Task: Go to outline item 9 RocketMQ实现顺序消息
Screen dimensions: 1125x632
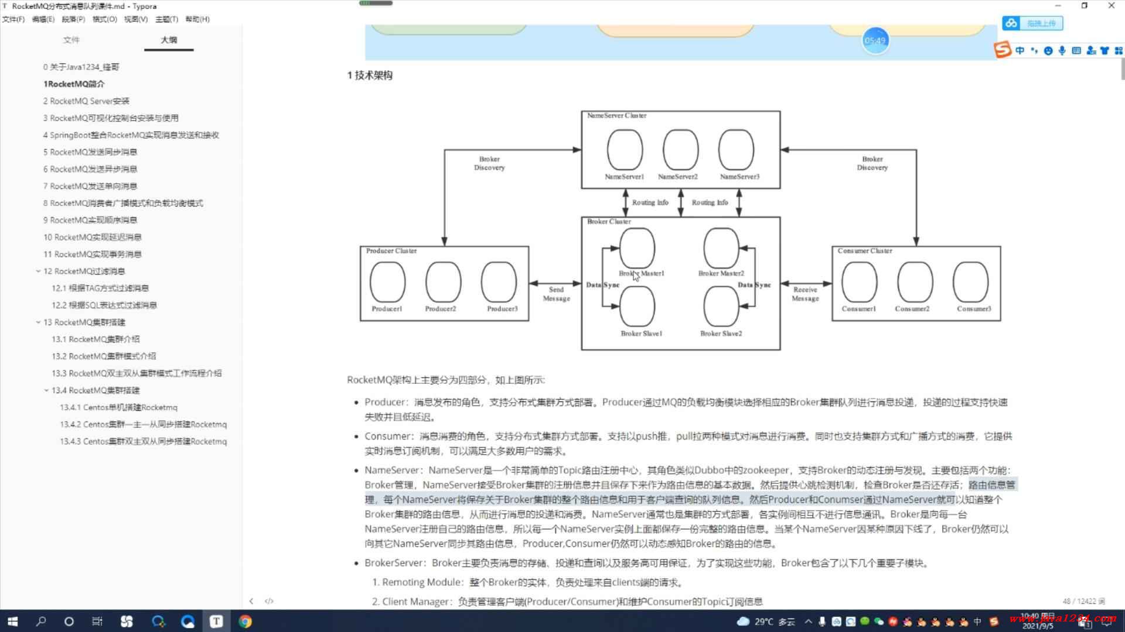Action: click(x=90, y=220)
